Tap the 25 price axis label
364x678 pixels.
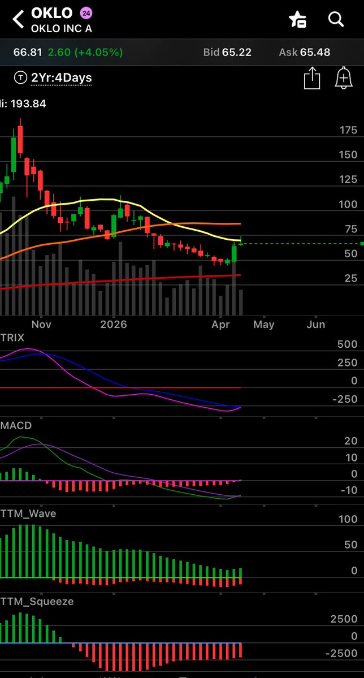(x=350, y=278)
